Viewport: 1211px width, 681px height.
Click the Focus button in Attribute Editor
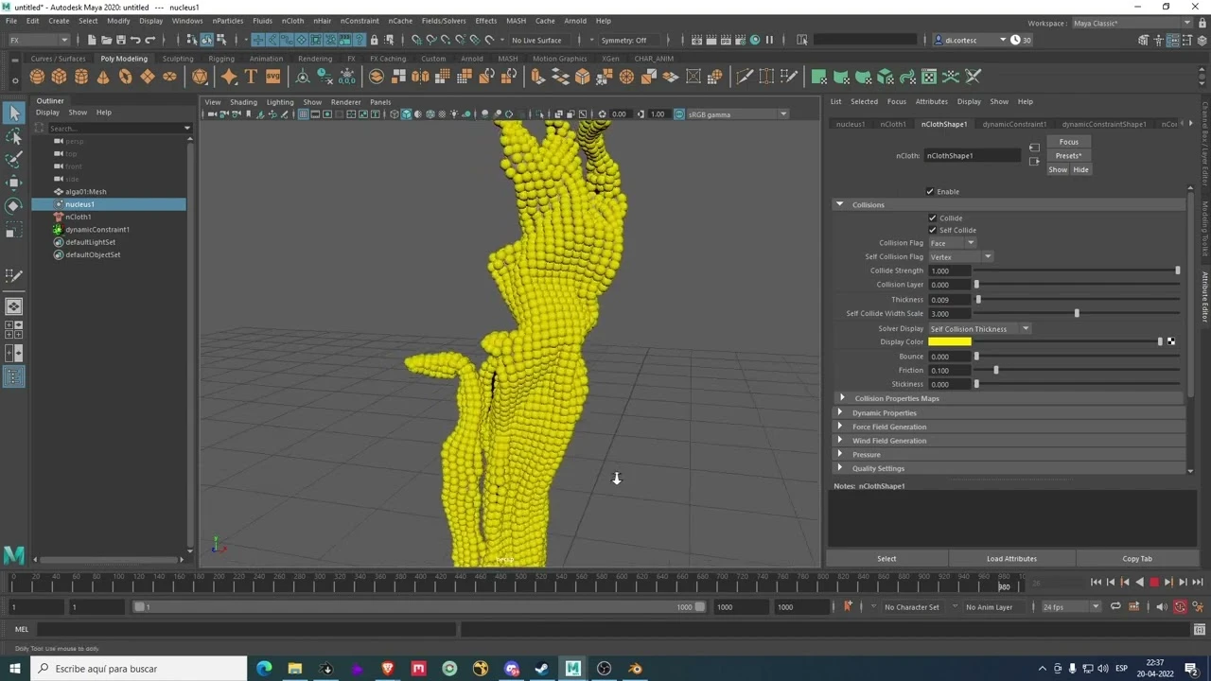point(1068,142)
